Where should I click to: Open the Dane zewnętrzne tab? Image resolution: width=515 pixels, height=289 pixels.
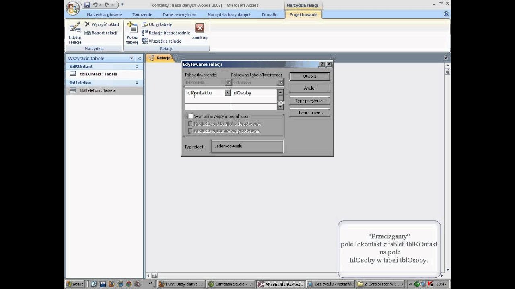point(179,15)
